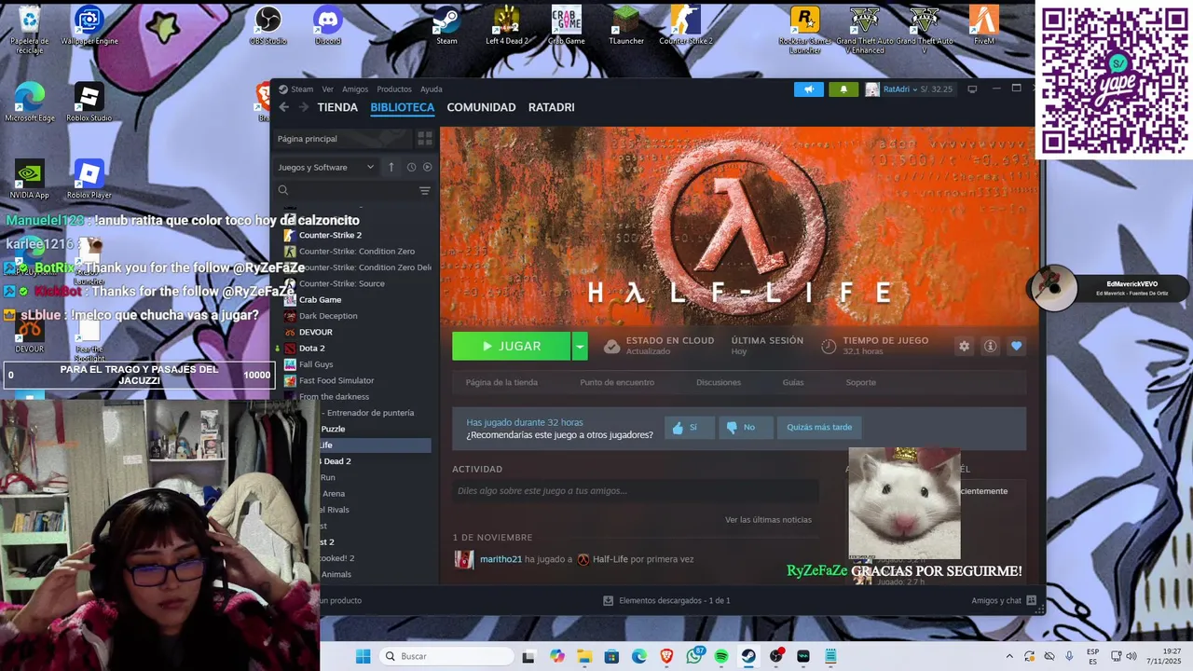The image size is (1193, 671).
Task: Launch Half-Life with Jugar button
Action: (x=512, y=346)
